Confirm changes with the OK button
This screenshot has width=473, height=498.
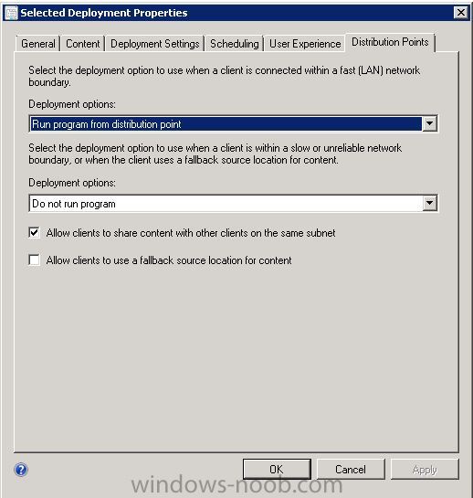pos(277,469)
